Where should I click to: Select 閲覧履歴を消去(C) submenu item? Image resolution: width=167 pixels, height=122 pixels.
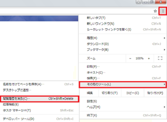coord(39,99)
